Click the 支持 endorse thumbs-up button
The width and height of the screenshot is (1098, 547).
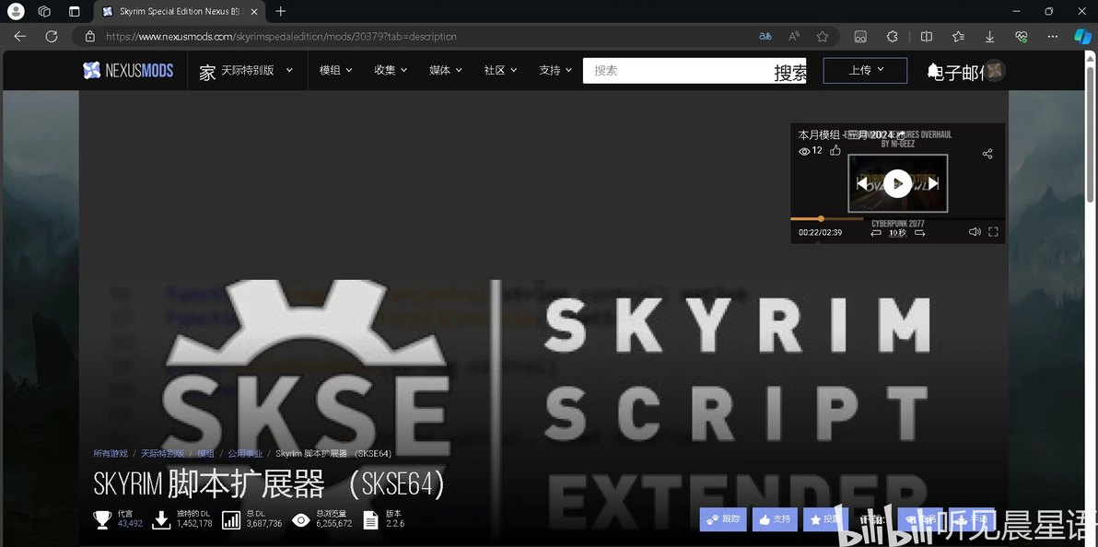[775, 519]
